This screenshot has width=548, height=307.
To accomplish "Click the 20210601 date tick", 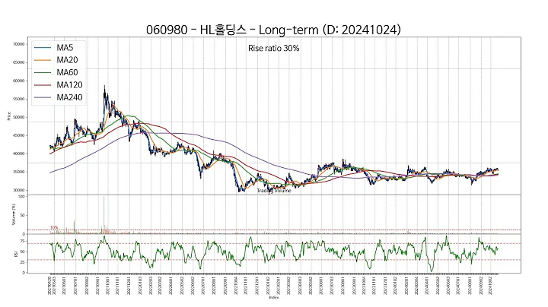I will [x=64, y=286].
